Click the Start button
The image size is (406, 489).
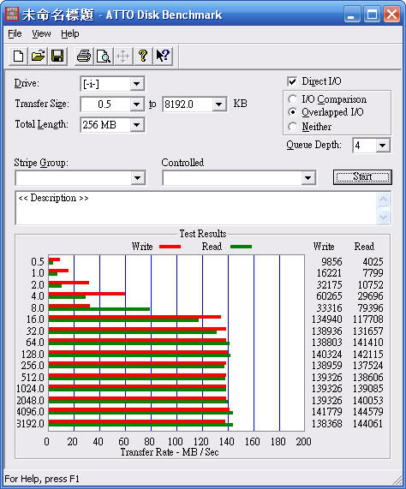[x=362, y=177]
